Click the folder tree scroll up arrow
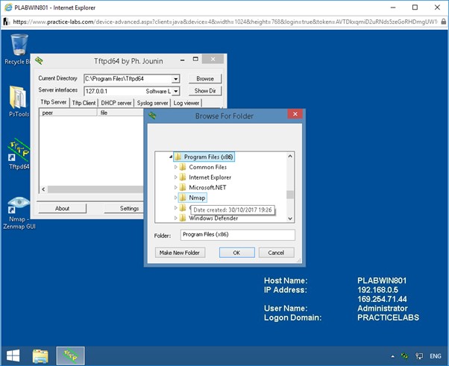Viewport: 449px width, 366px height. point(290,157)
